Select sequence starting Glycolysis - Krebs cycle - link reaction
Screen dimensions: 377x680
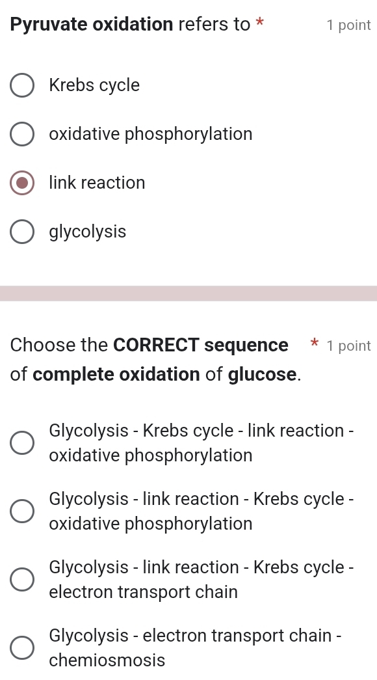click(21, 442)
